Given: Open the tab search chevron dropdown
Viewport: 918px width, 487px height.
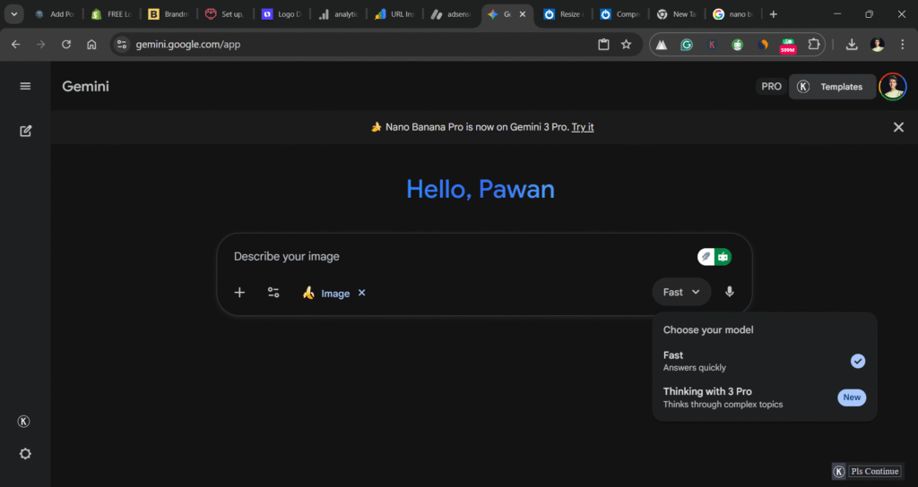Looking at the screenshot, I should 15,14.
